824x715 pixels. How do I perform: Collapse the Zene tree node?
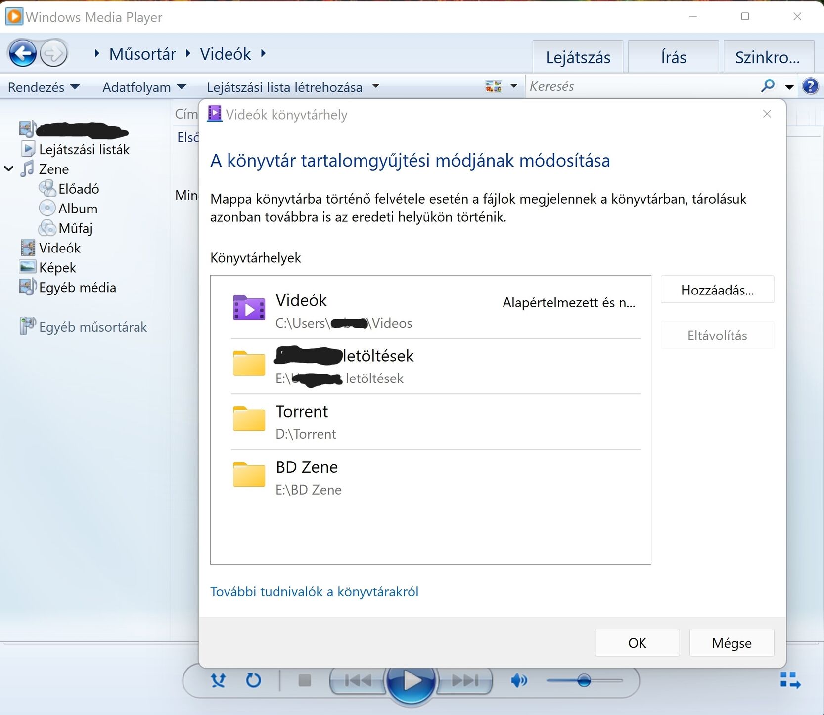[9, 169]
